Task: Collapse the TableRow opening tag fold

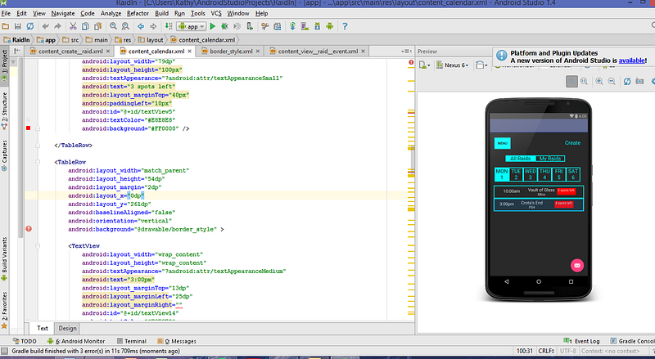Action: pos(38,162)
